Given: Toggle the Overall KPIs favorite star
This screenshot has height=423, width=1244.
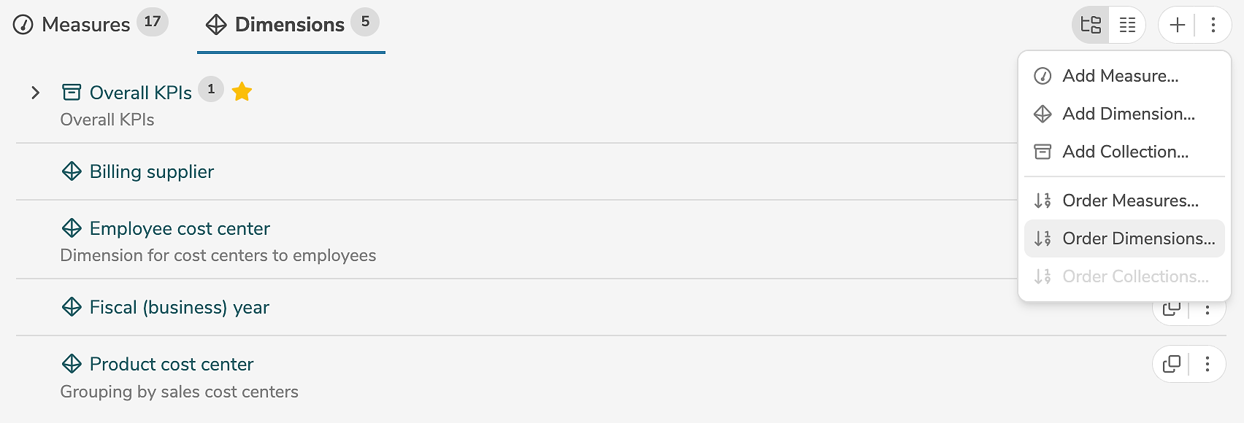Looking at the screenshot, I should pyautogui.click(x=242, y=92).
